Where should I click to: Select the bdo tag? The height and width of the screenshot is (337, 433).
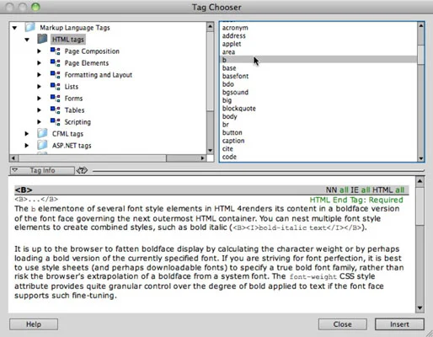(x=228, y=84)
